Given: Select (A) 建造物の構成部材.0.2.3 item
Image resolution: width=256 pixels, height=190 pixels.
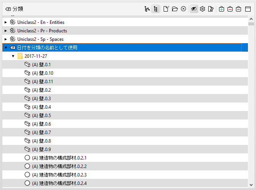Looking at the screenshot, I should [x=125, y=175].
